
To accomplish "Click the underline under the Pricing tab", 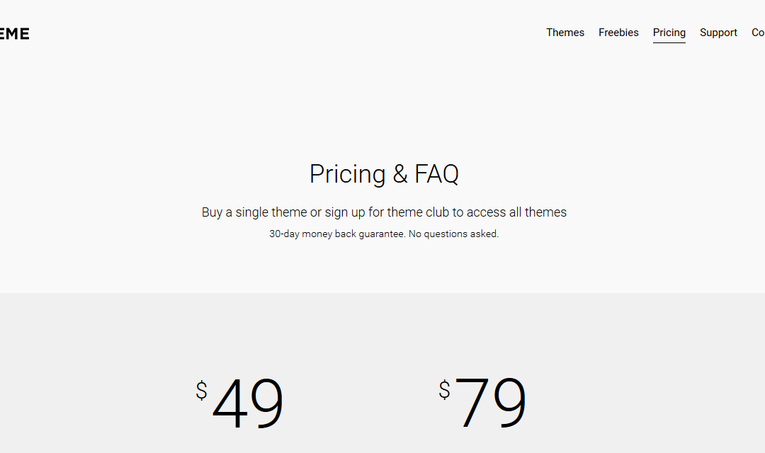I will pos(669,42).
